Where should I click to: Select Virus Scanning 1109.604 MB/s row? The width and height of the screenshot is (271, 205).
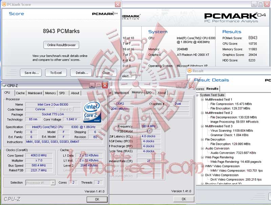click(x=232, y=131)
